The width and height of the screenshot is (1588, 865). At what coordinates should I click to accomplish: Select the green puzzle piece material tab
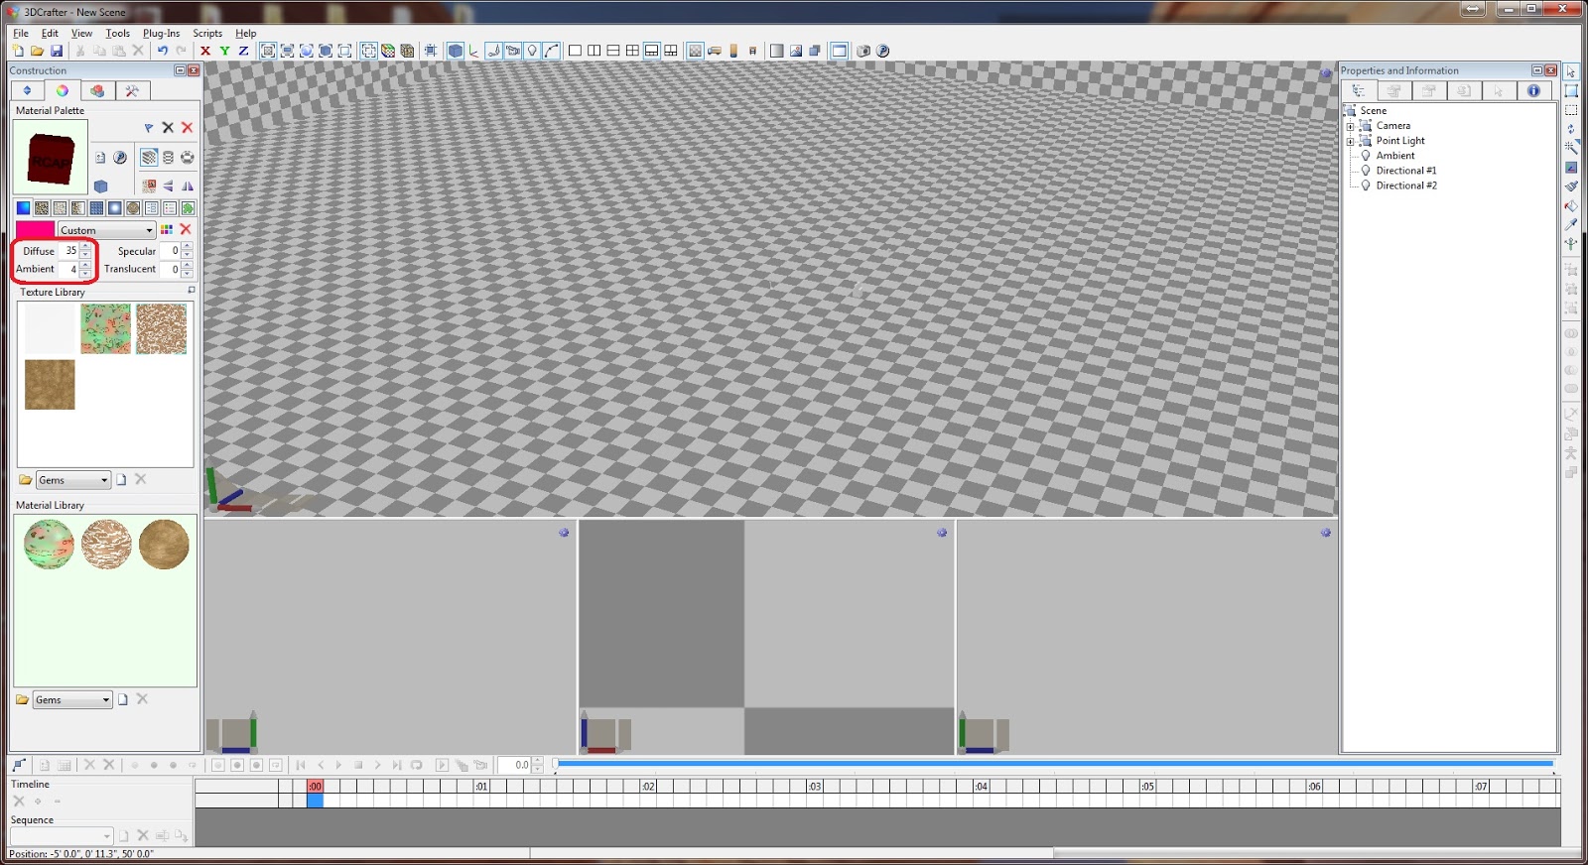tap(188, 208)
